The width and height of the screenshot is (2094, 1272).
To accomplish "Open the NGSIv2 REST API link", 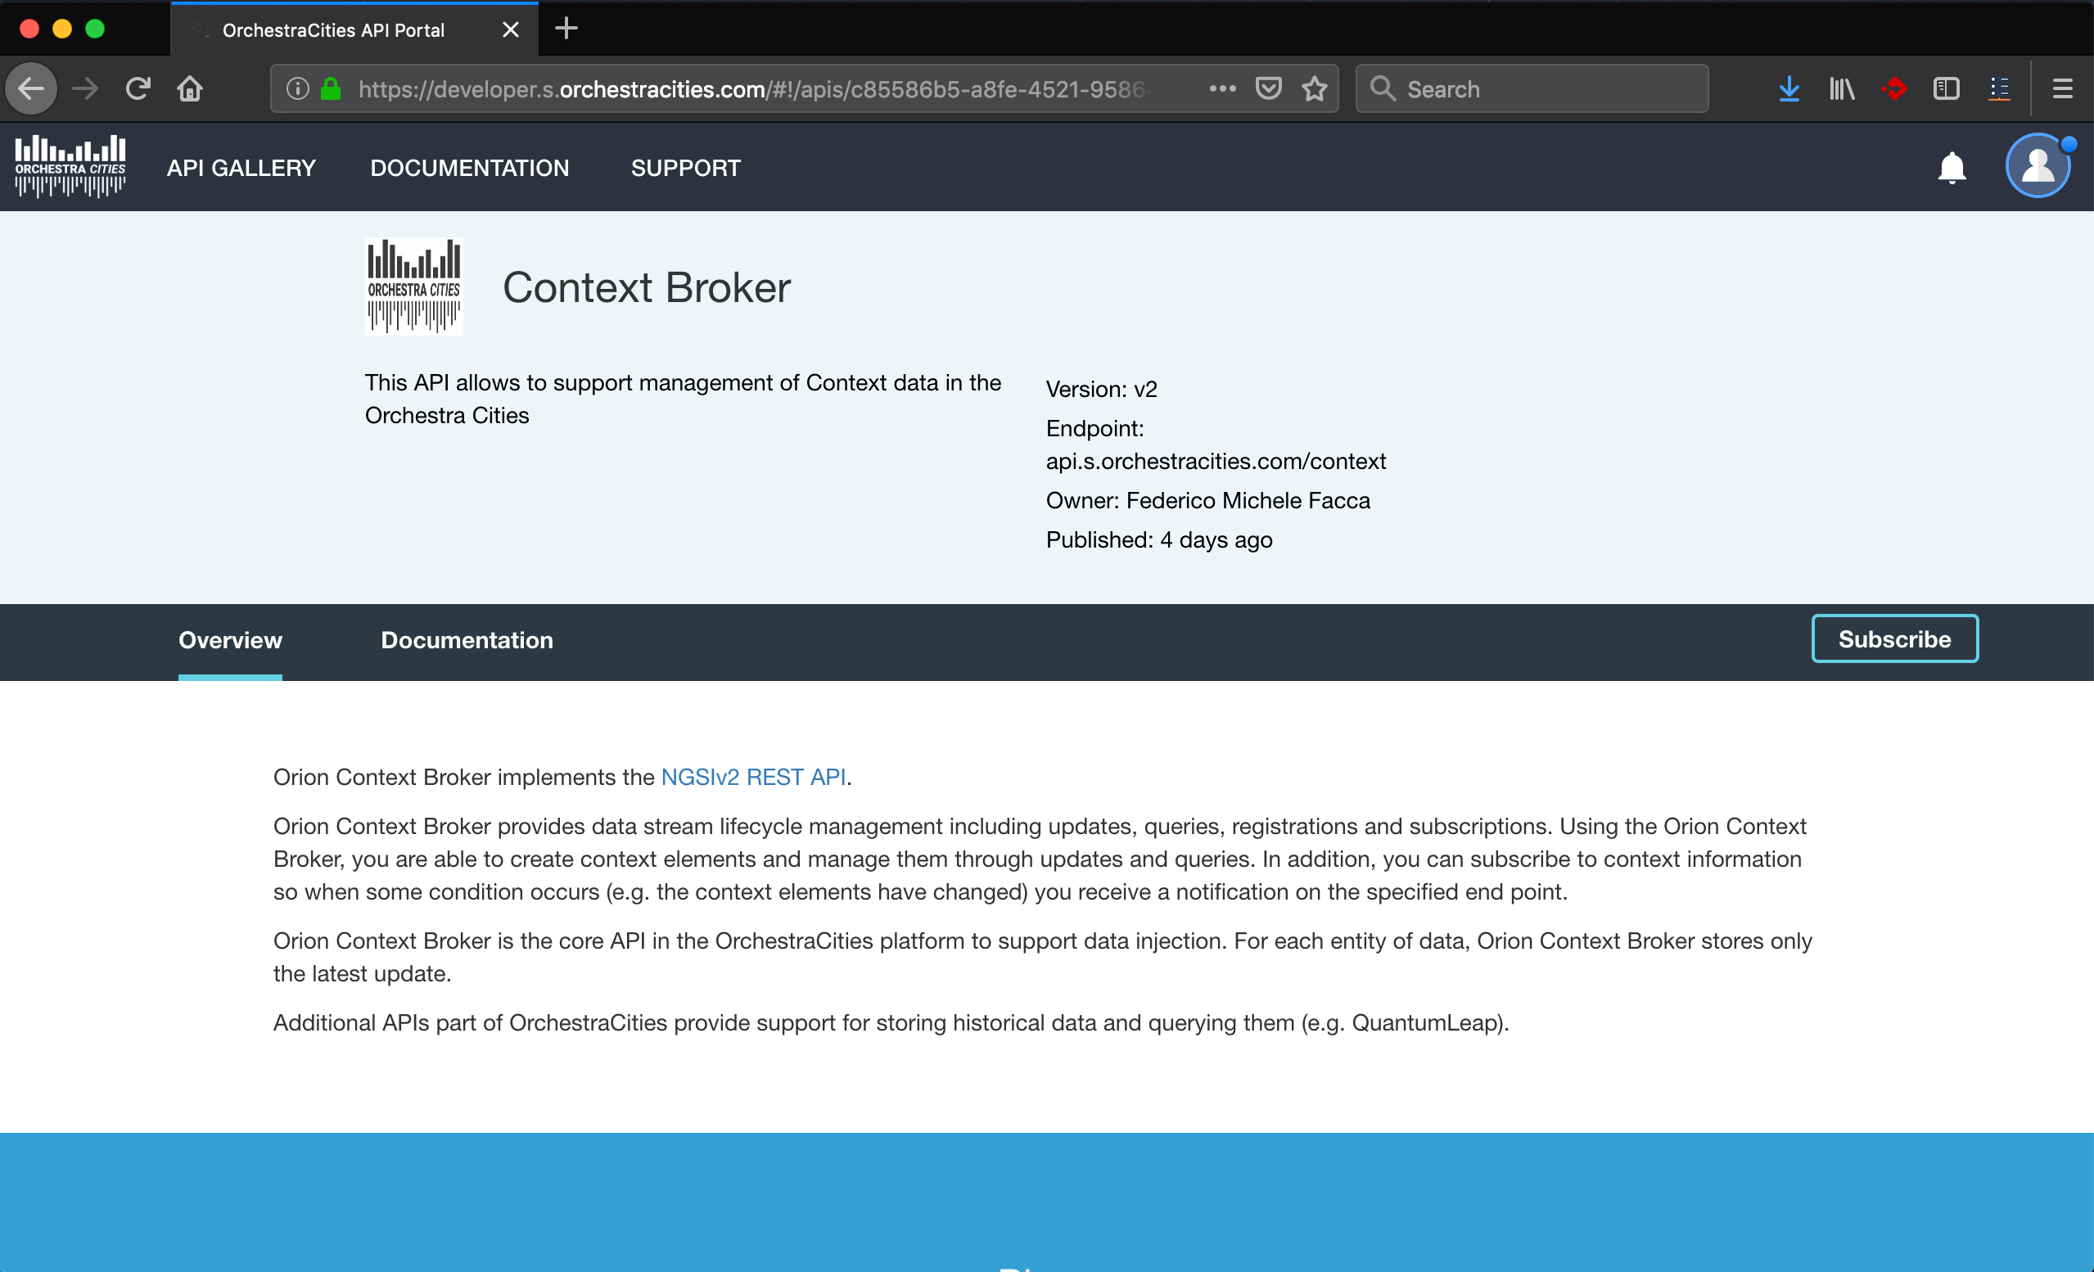I will [753, 777].
